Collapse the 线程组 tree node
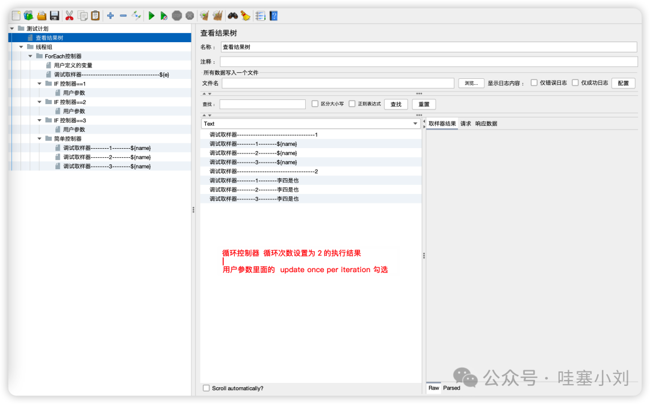The width and height of the screenshot is (650, 404). click(21, 47)
